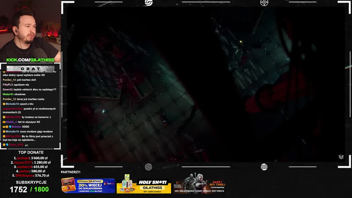Image resolution: width=352 pixels, height=198 pixels.
Task: Click the CZAT chat header
Action: click(31, 68)
